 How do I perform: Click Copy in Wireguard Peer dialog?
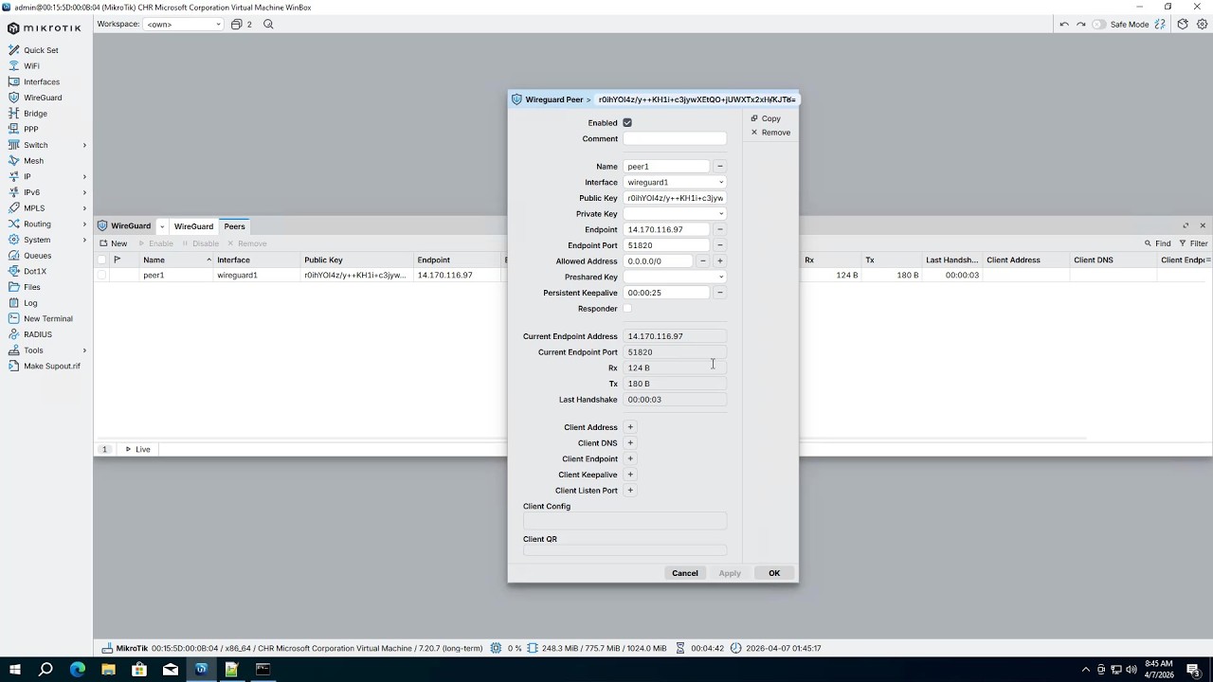[x=766, y=118]
